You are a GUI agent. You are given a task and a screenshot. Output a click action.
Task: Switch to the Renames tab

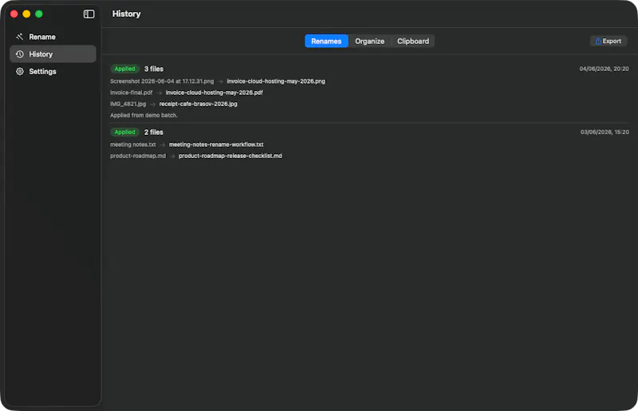pos(326,41)
